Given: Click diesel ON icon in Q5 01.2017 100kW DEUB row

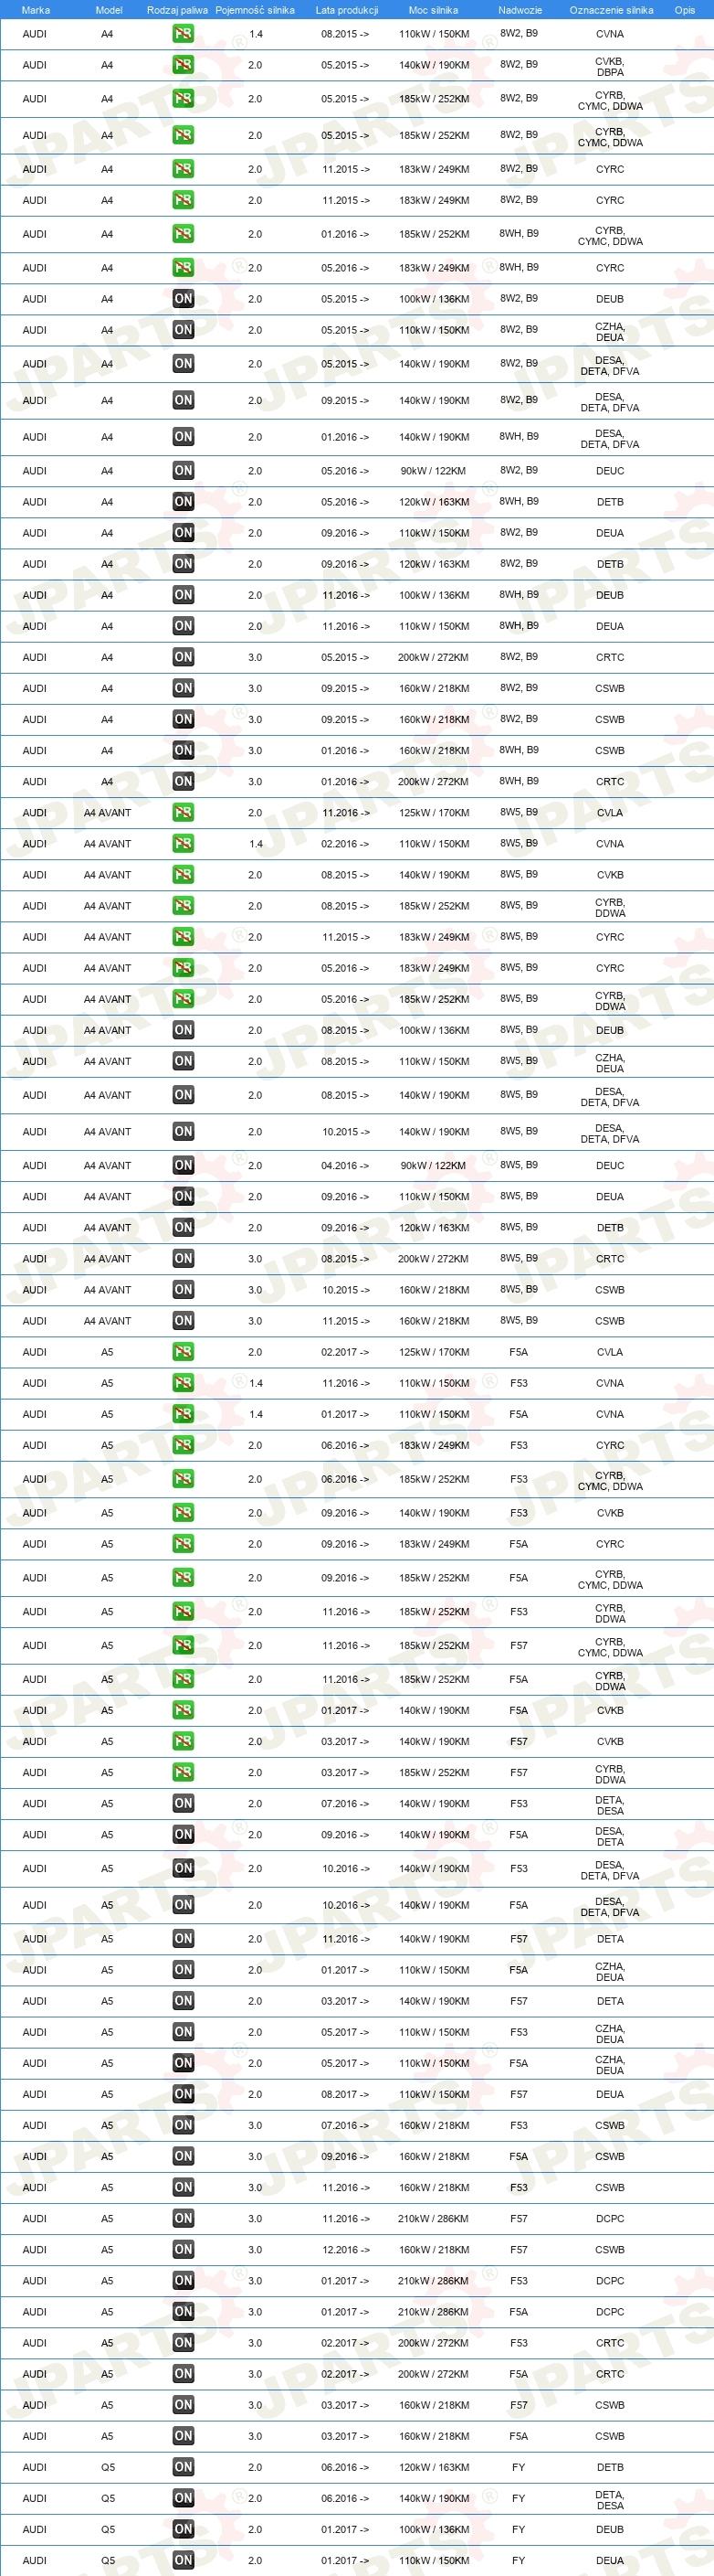Looking at the screenshot, I should pos(183,2529).
